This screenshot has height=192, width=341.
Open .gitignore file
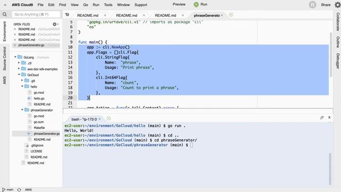37,146
